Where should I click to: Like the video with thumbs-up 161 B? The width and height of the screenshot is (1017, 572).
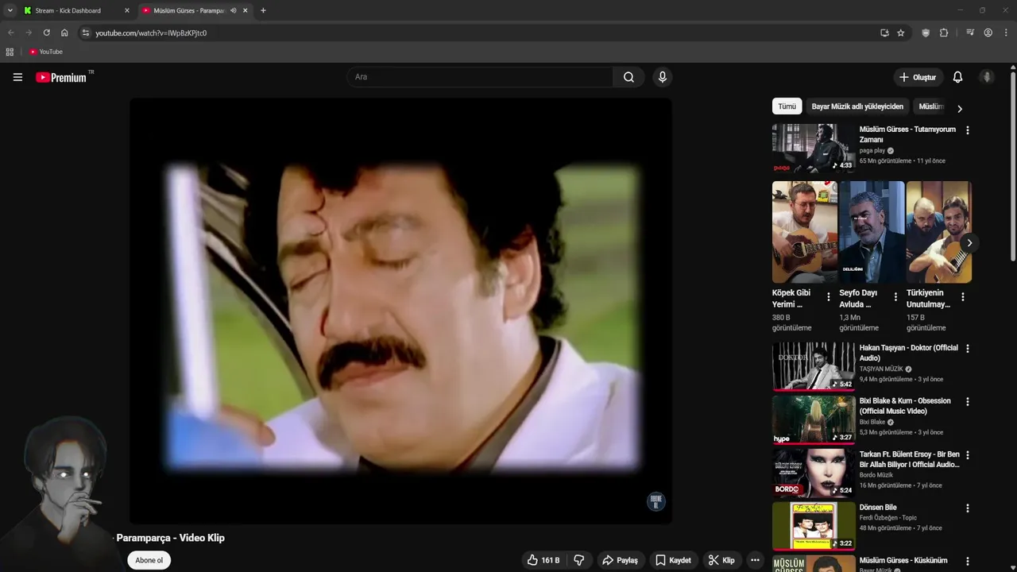point(543,560)
